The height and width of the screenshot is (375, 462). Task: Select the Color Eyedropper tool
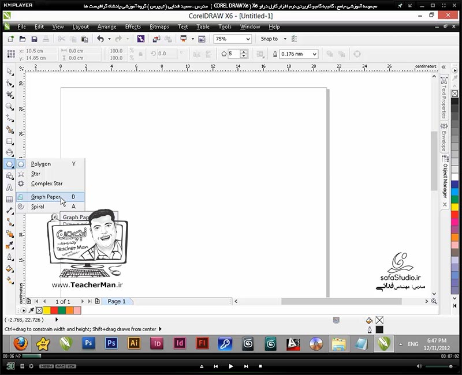(x=10, y=245)
